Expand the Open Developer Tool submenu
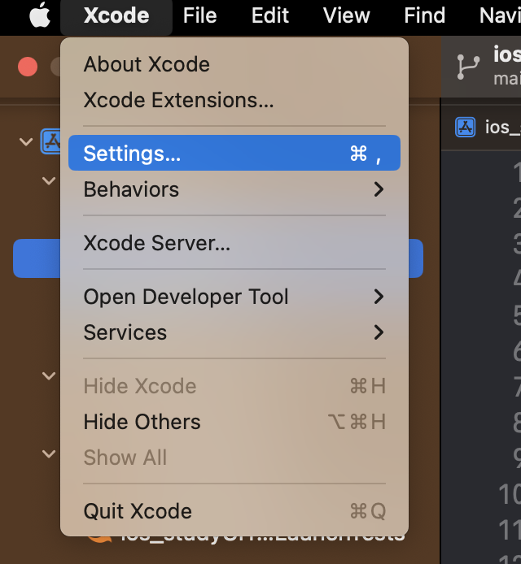This screenshot has width=521, height=564. [234, 297]
